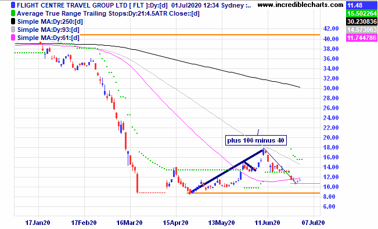
Task: Click the magenta 11.744786 value box
Action: pos(361,38)
